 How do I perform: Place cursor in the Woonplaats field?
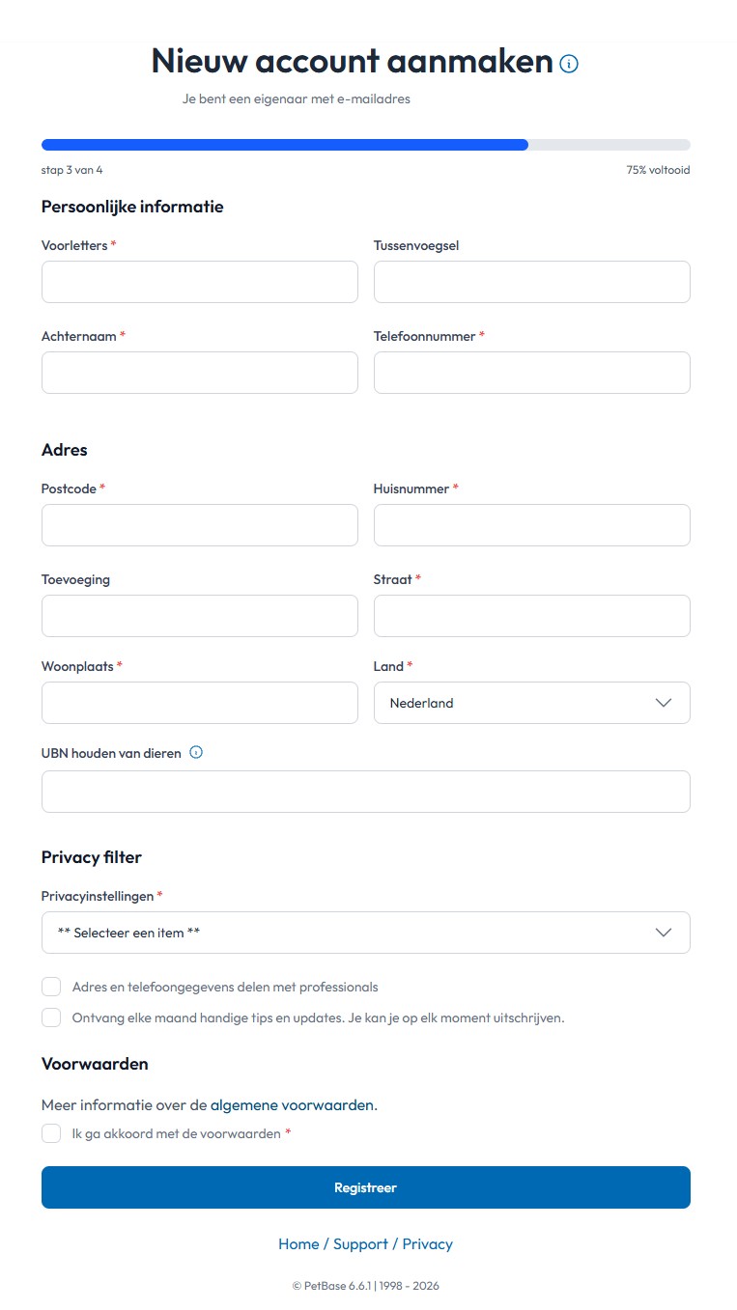point(199,703)
